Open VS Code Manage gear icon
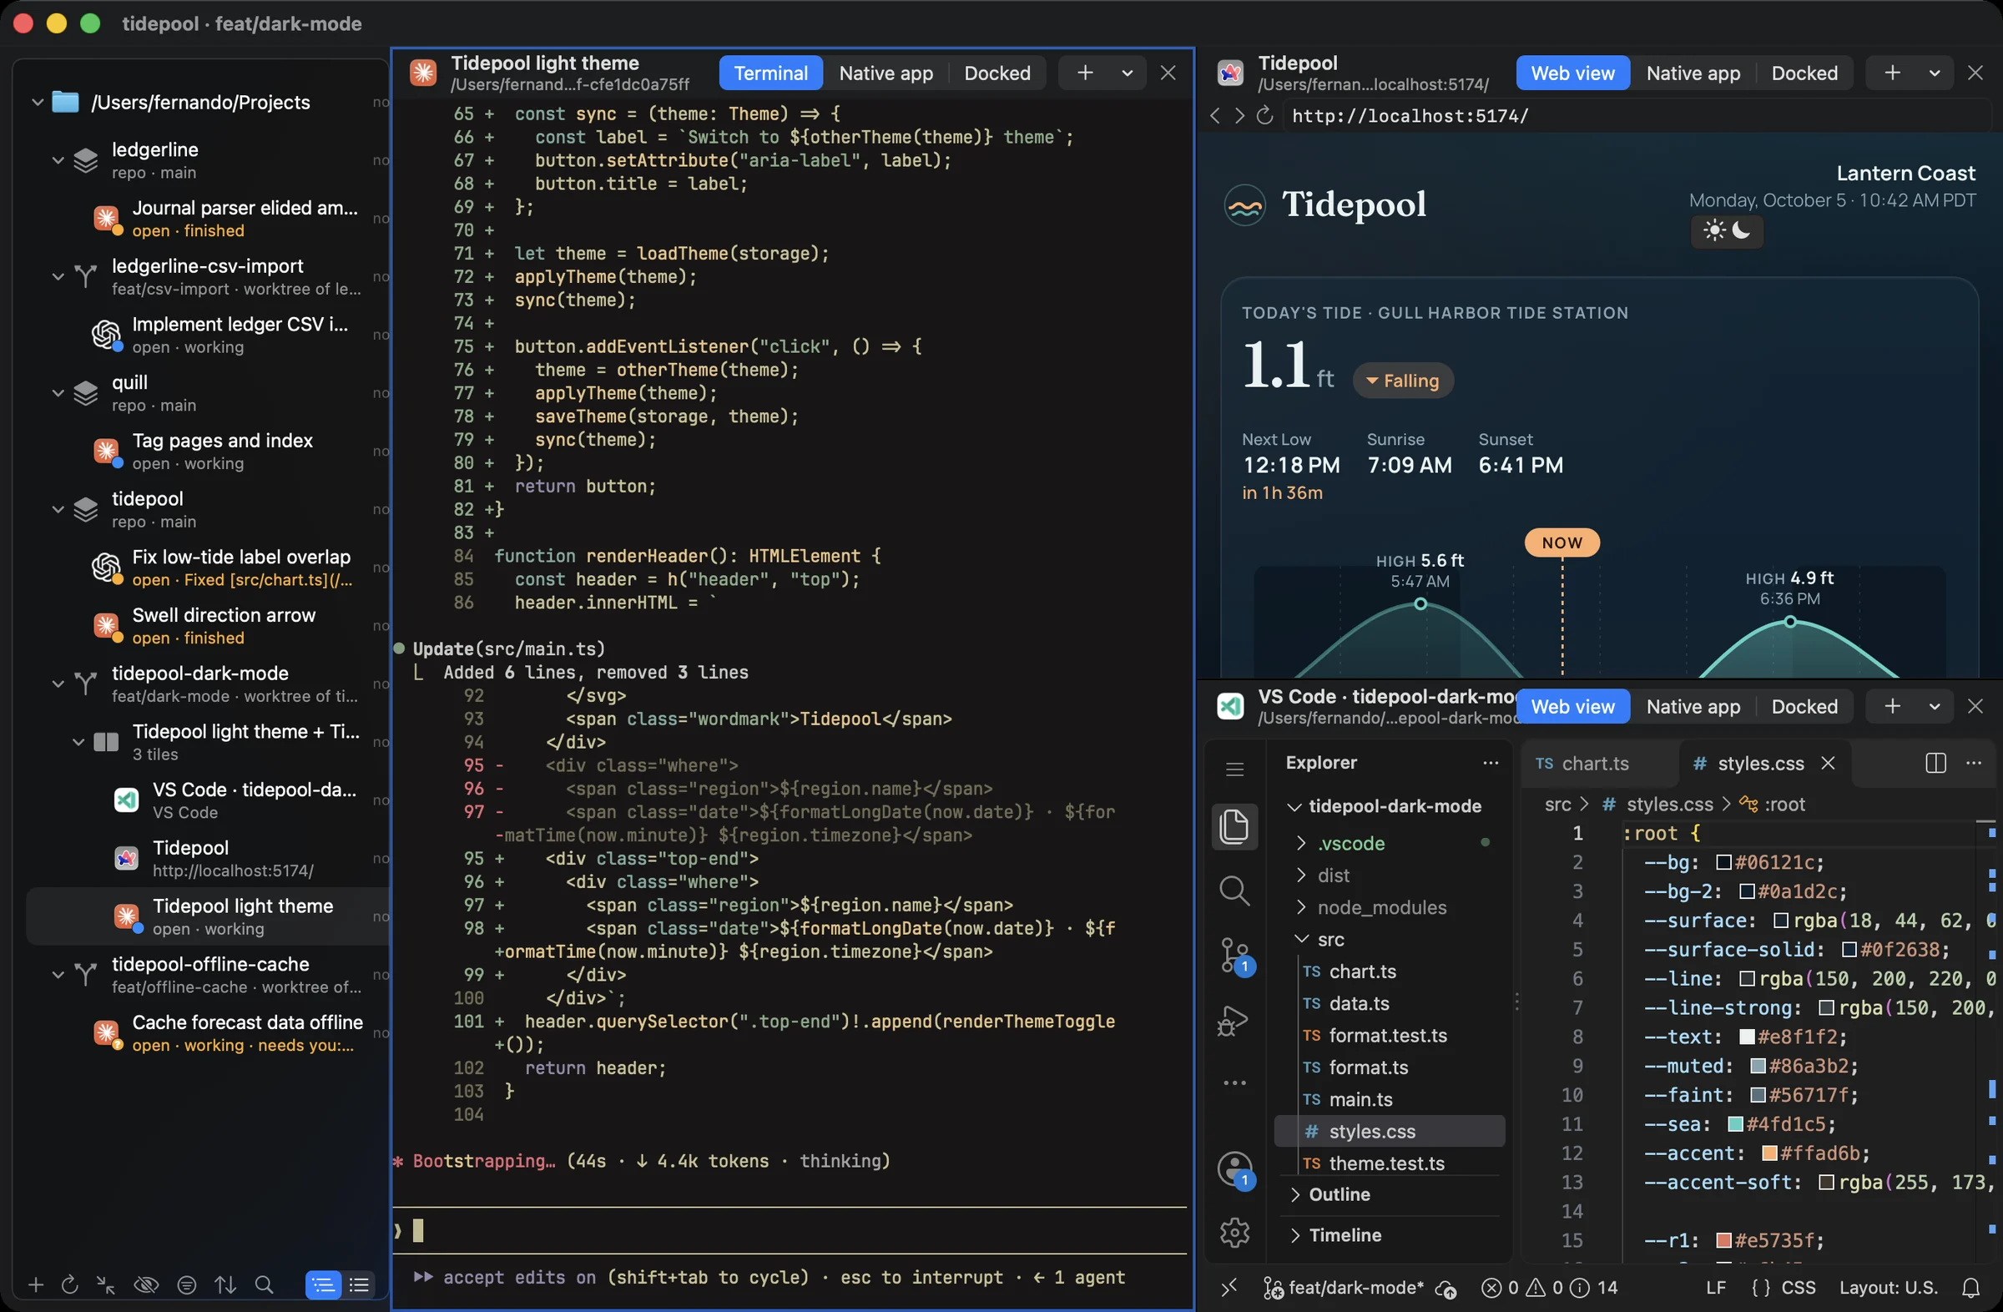 (1234, 1233)
